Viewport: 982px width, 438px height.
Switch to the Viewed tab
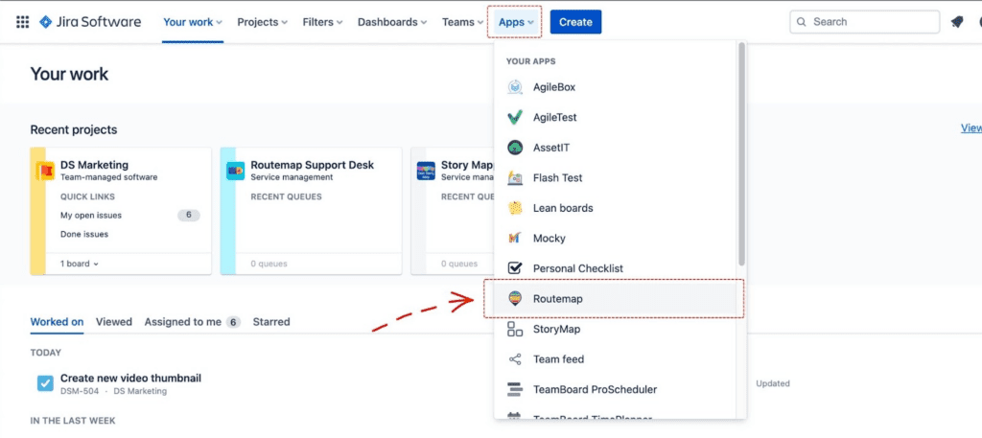tap(114, 322)
